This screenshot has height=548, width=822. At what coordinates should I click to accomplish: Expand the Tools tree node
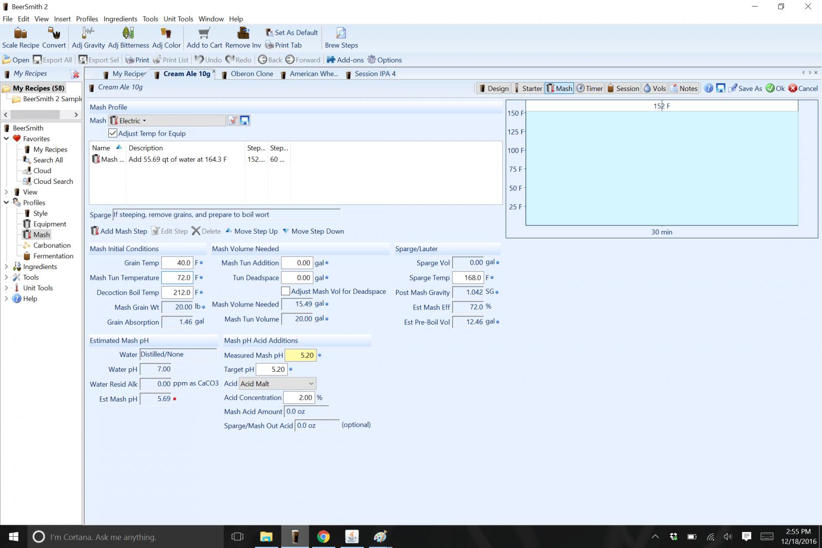tap(6, 277)
